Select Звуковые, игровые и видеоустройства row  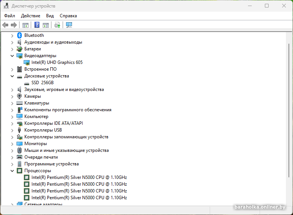coord(64,89)
